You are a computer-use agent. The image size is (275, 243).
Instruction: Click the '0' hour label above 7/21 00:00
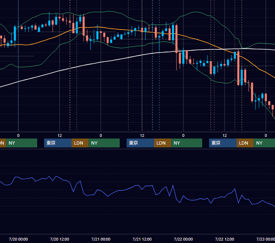coord(101,136)
